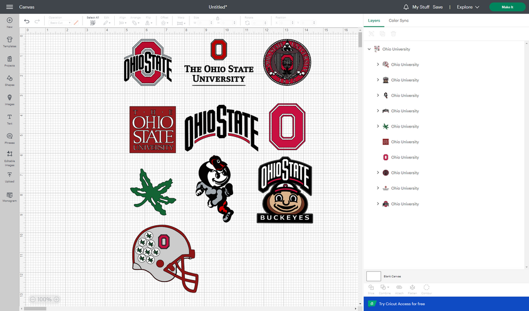The height and width of the screenshot is (311, 529).
Task: Open the Templates panel
Action: pos(9,42)
